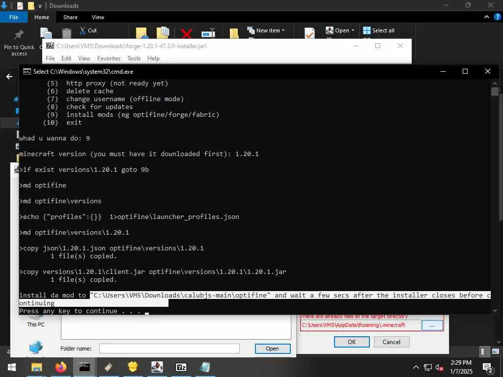Image resolution: width=503 pixels, height=377 pixels.
Task: Show hidden system tray icons
Action: tap(416, 367)
